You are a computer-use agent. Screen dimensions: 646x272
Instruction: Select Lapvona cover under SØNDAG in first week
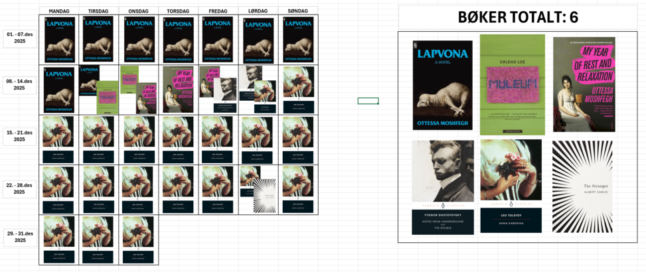297,39
